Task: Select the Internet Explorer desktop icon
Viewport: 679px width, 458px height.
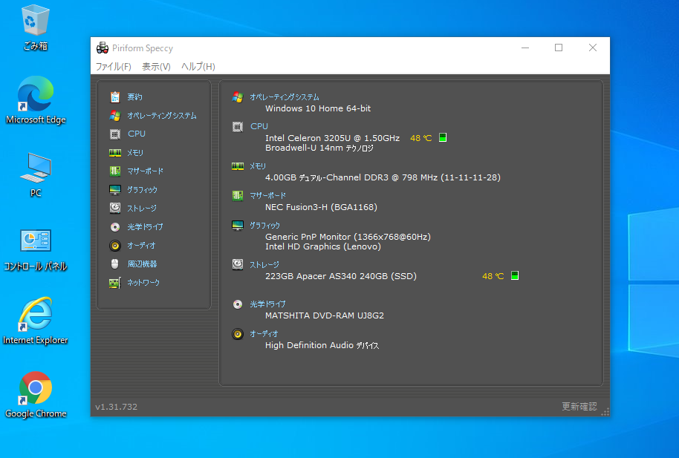Action: 36,321
